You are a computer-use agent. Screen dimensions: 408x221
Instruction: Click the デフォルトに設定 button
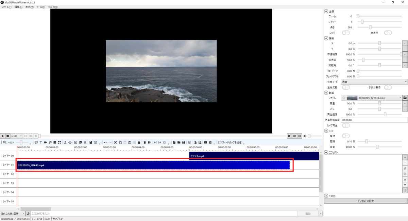click(365, 201)
